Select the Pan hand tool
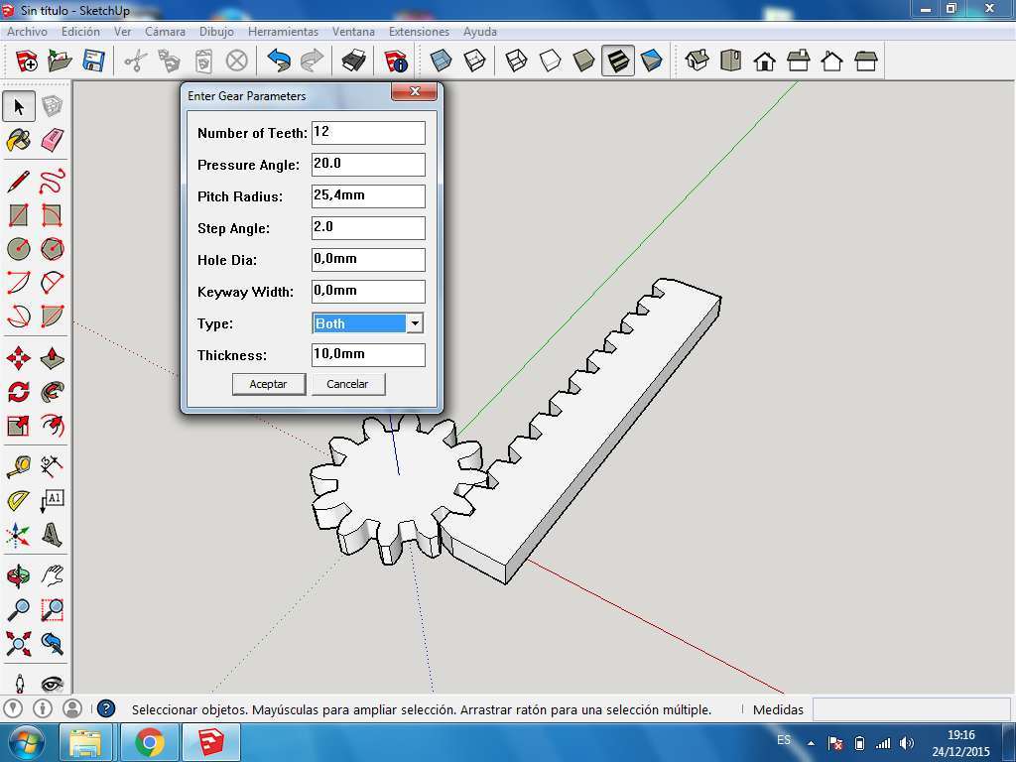 point(52,575)
